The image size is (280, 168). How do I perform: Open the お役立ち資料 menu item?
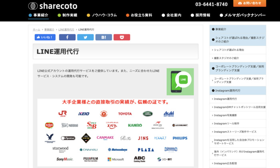(x=139, y=15)
